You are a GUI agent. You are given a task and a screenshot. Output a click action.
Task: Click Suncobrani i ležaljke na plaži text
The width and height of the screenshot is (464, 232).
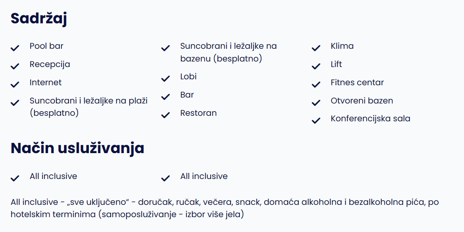pyautogui.click(x=89, y=106)
